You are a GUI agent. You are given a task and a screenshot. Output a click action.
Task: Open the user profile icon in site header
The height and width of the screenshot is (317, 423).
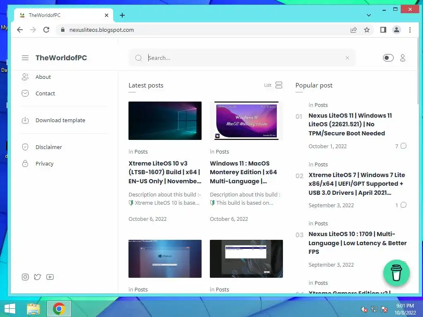click(403, 58)
